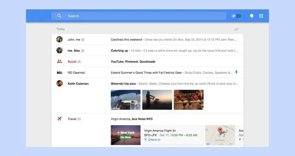
Task: Click sender name REI Gearmail
Action: coord(76,72)
